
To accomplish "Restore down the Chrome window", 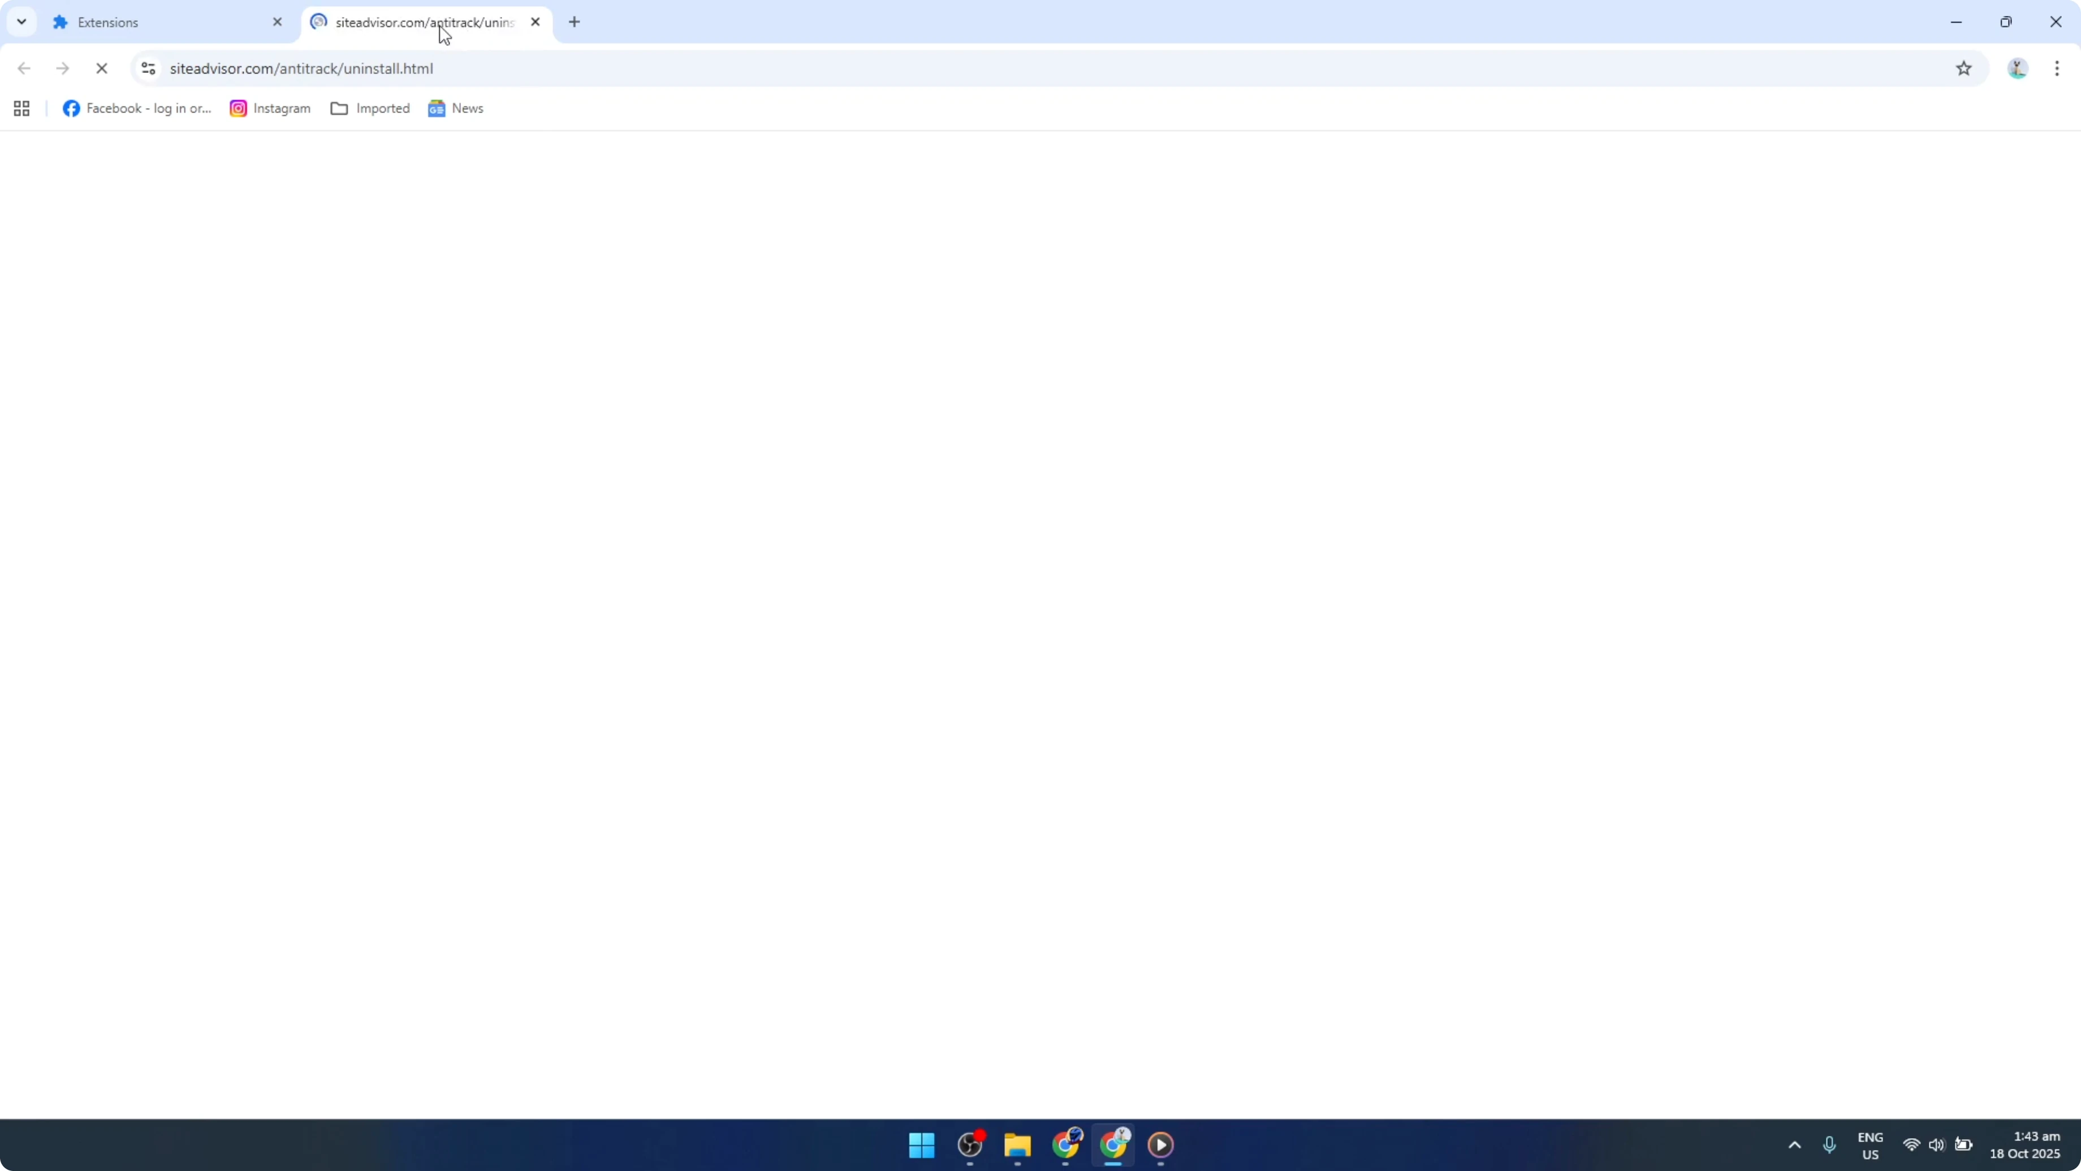I will pos(2006,22).
